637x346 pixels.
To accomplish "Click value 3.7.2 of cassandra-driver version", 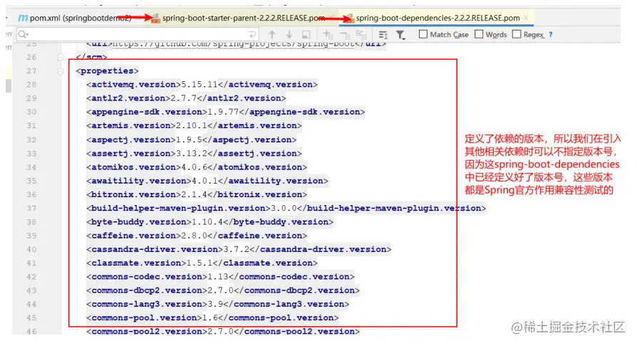I will click(x=237, y=249).
